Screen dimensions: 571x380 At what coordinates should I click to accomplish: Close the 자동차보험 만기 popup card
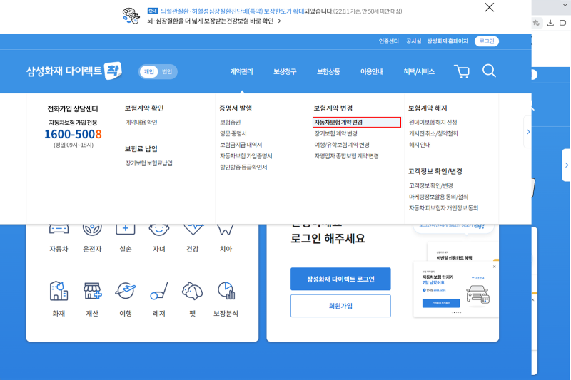point(494,267)
